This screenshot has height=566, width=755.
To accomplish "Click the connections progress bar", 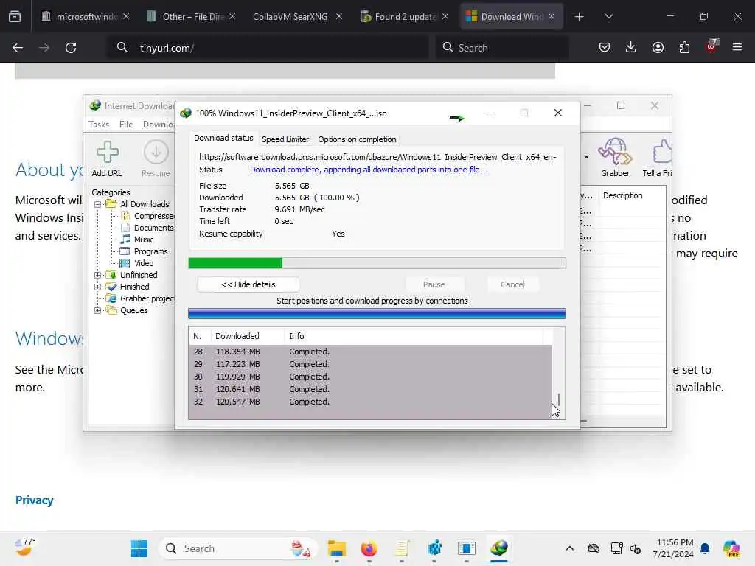I will click(377, 314).
